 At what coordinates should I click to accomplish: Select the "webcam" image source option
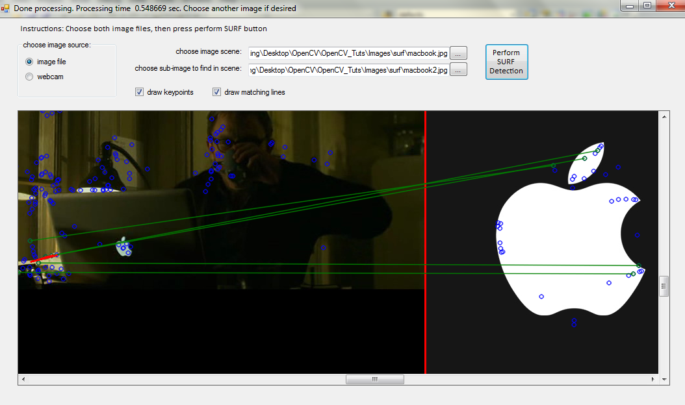pos(29,77)
